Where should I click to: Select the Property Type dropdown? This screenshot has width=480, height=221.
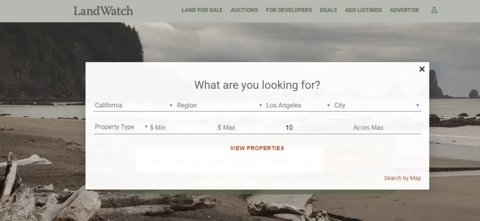121,127
